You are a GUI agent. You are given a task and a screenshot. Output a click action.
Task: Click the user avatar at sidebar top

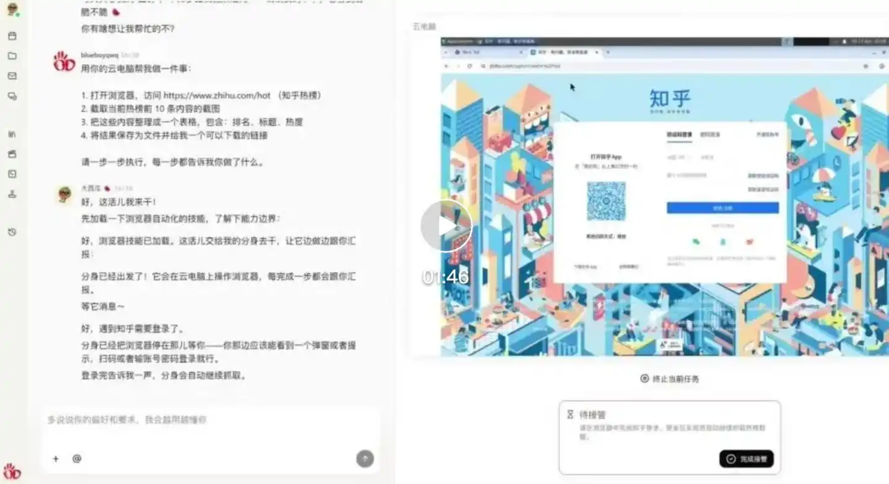point(12,9)
